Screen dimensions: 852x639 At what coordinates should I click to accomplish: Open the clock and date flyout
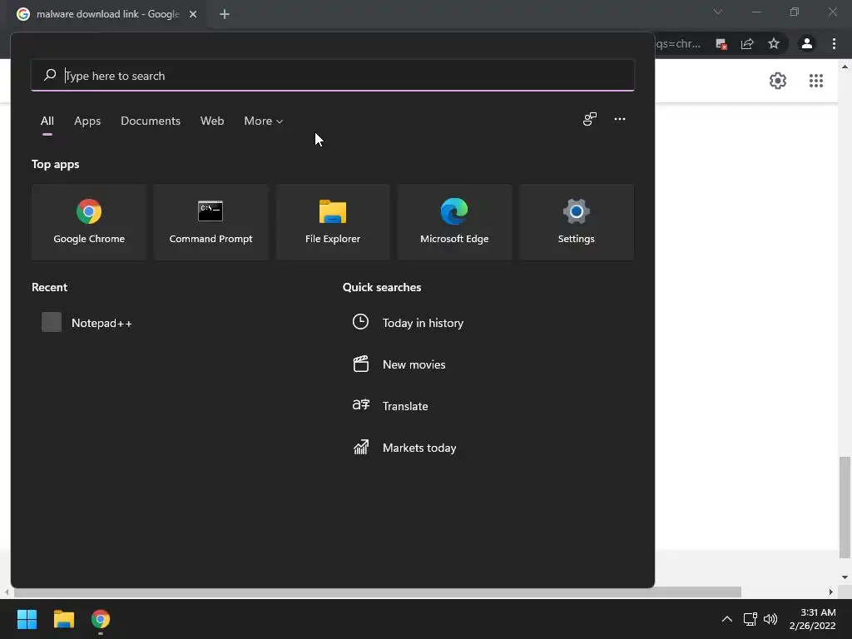tap(812, 619)
